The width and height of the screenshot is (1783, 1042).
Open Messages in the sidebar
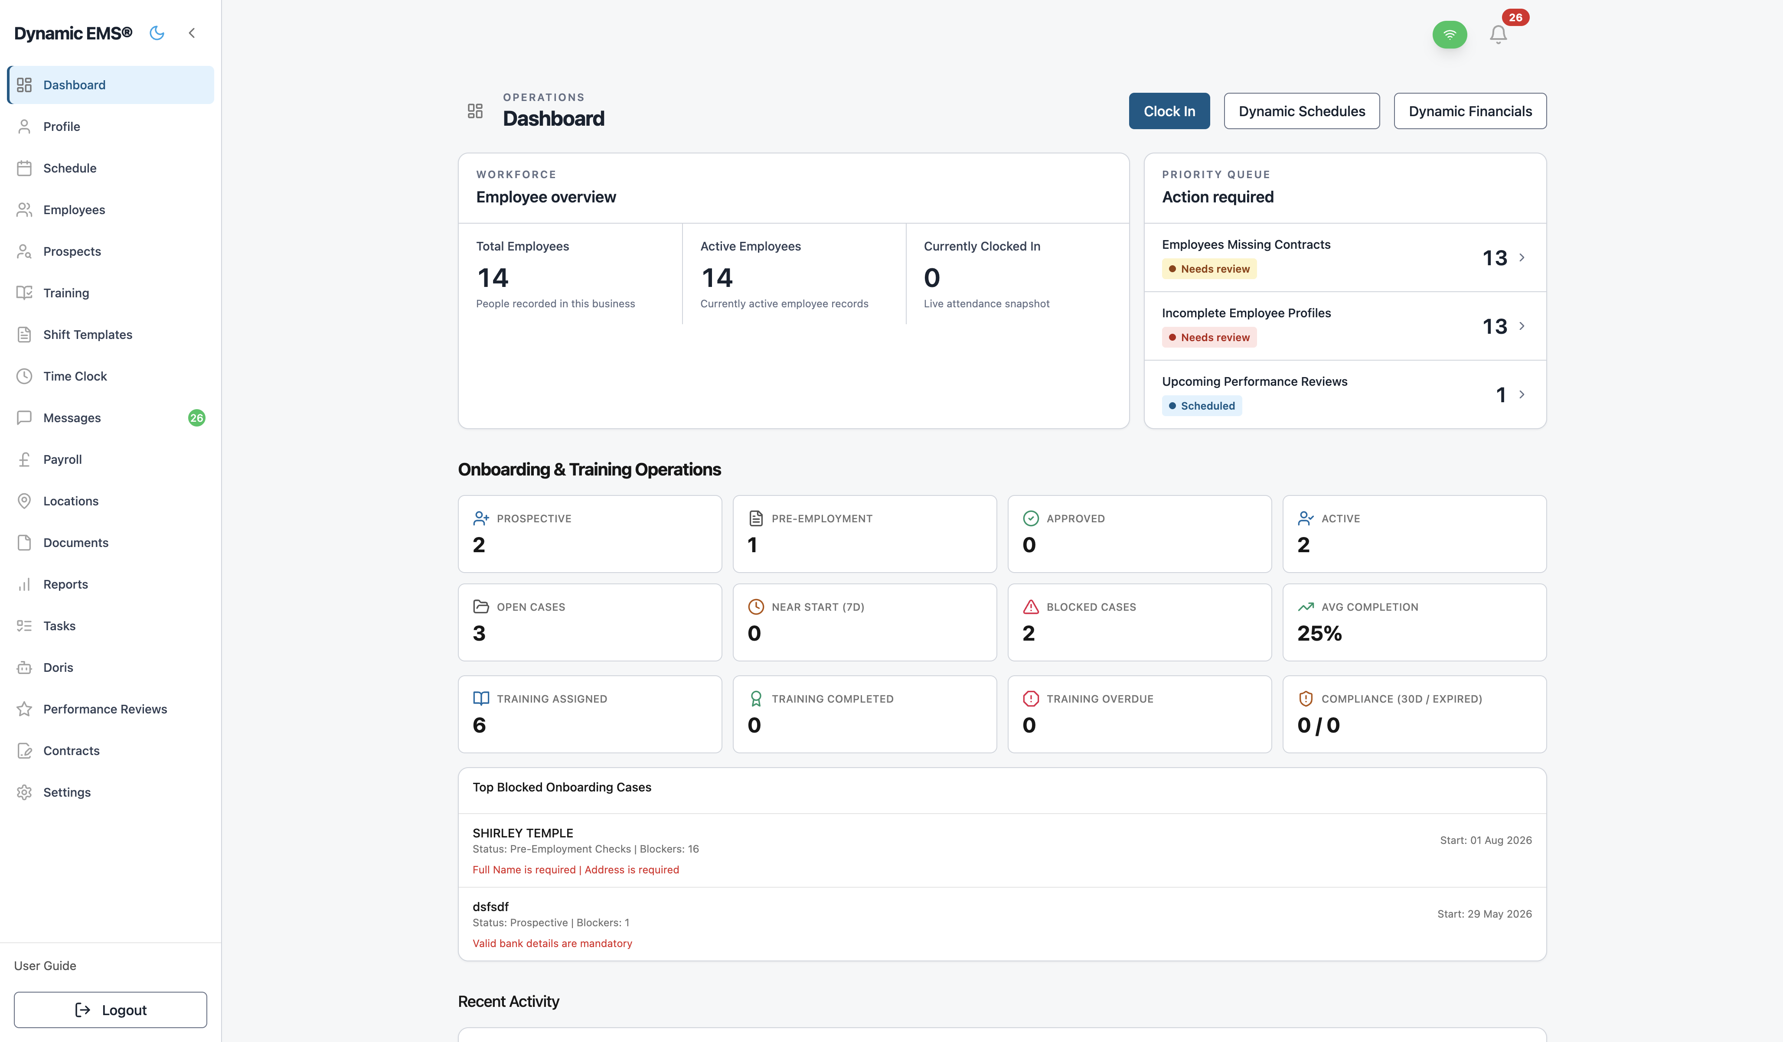click(111, 418)
